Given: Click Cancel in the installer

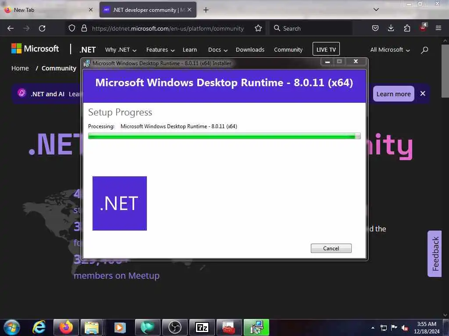Looking at the screenshot, I should tap(331, 248).
